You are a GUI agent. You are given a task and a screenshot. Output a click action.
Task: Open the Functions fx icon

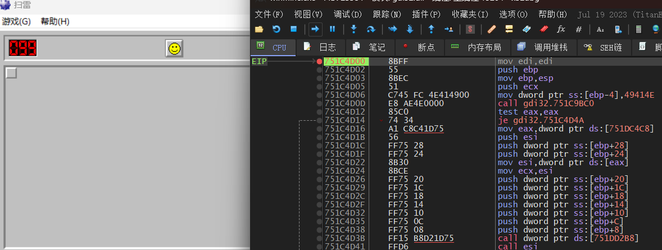[561, 29]
